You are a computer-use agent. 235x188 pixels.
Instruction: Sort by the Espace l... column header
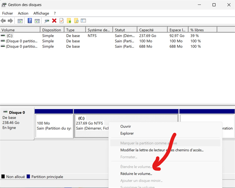pyautogui.click(x=178, y=30)
